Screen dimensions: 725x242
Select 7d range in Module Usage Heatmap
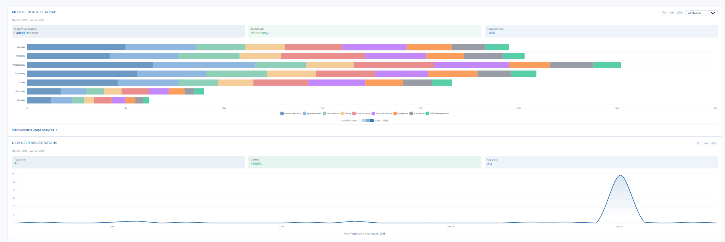click(x=664, y=13)
